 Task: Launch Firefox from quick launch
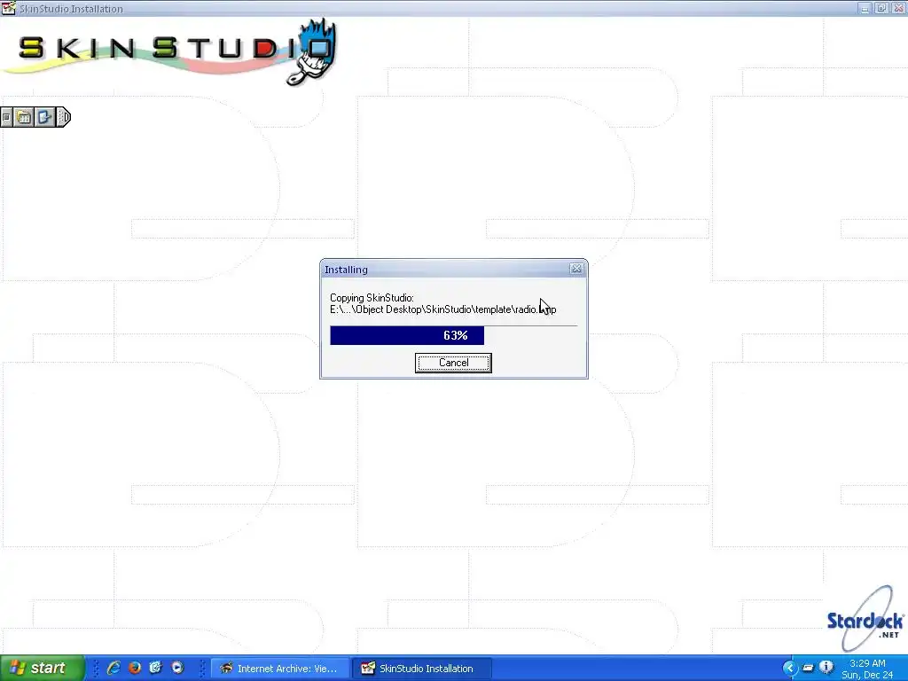coord(135,668)
